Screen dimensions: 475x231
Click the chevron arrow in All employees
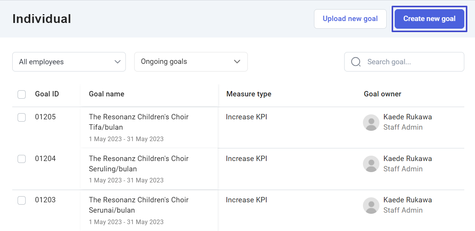(x=117, y=62)
